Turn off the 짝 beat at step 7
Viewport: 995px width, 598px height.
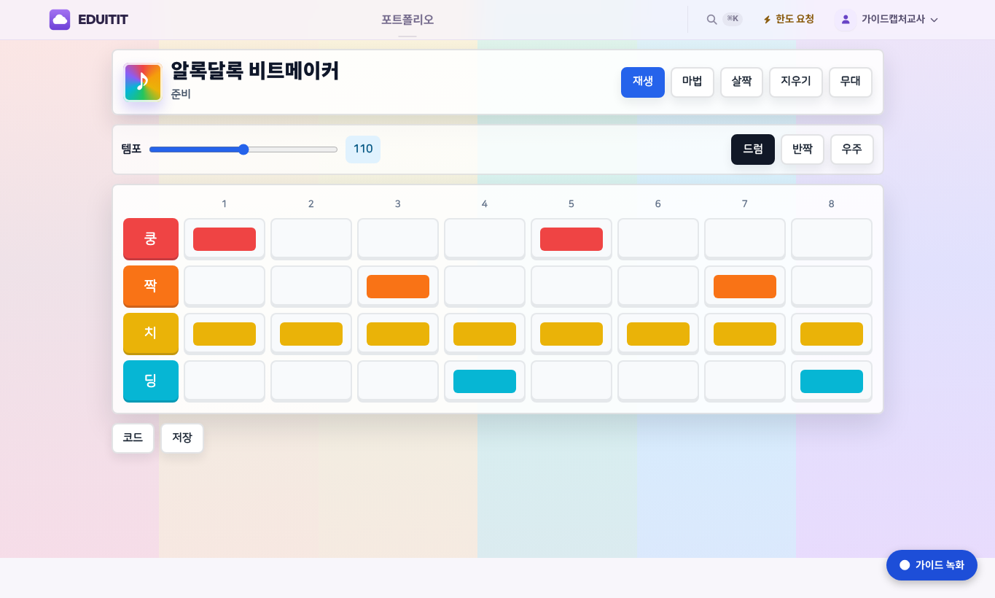(745, 286)
